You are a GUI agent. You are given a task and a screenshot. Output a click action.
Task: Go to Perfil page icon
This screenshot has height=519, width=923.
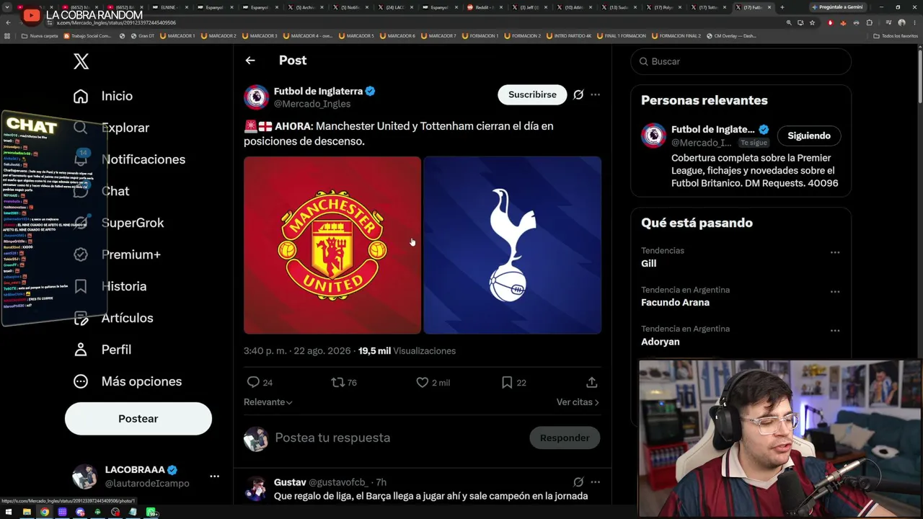tap(81, 350)
